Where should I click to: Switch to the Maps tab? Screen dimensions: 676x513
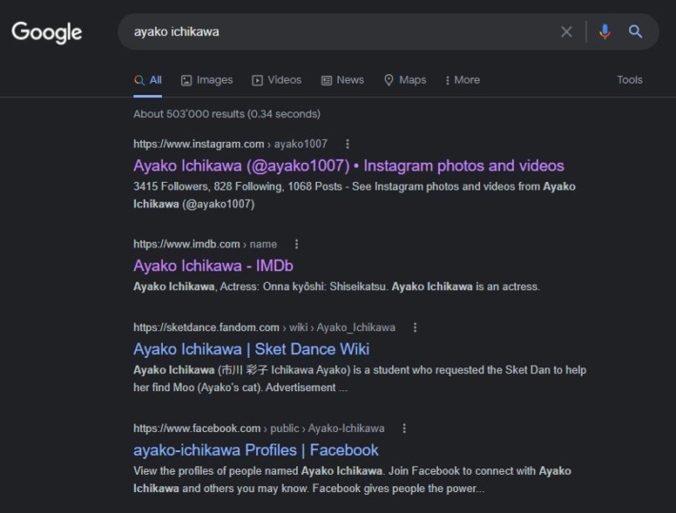(x=406, y=80)
